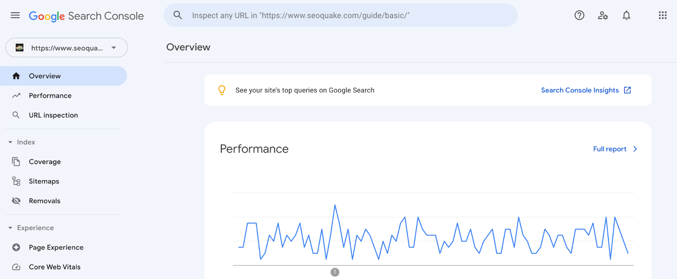Screen dimensions: 677x279
Task: Select Overview in the sidebar
Action: tap(44, 76)
